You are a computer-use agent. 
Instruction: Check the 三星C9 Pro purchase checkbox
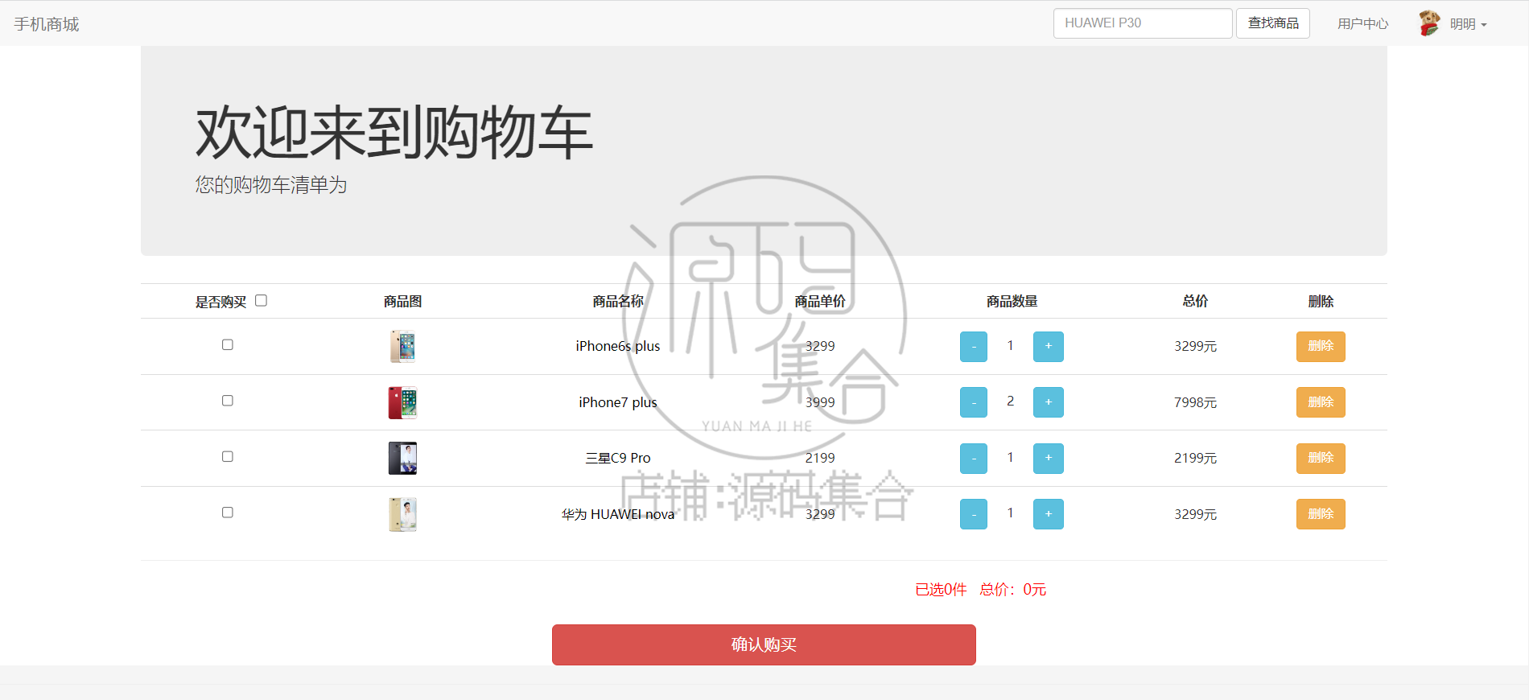(x=228, y=456)
